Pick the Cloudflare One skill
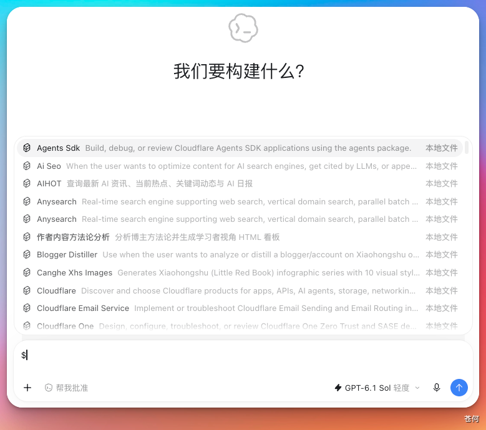Viewport: 486px width, 430px height. point(240,326)
